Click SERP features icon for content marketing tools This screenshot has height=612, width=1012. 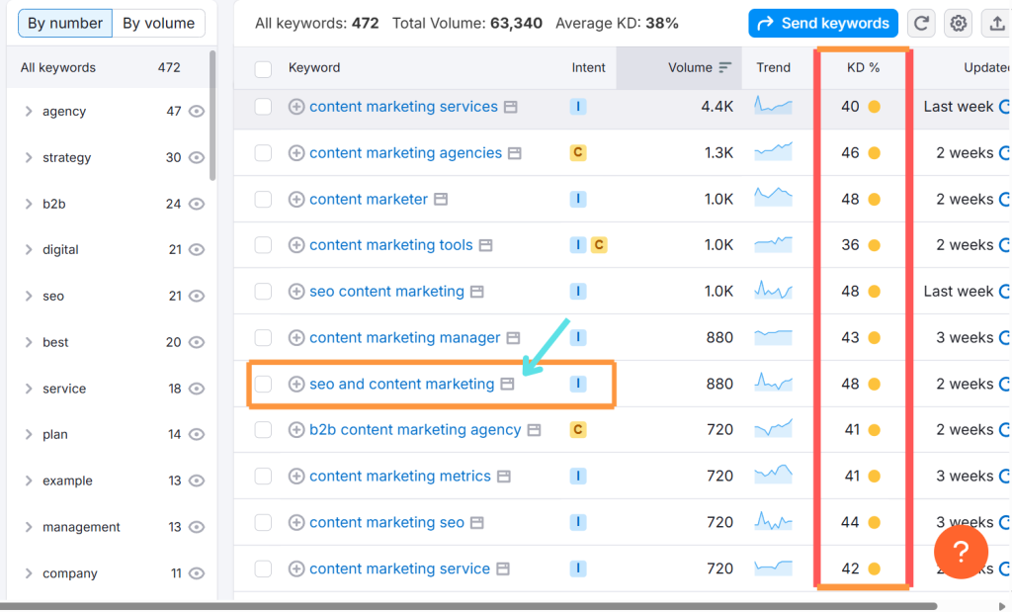(485, 245)
